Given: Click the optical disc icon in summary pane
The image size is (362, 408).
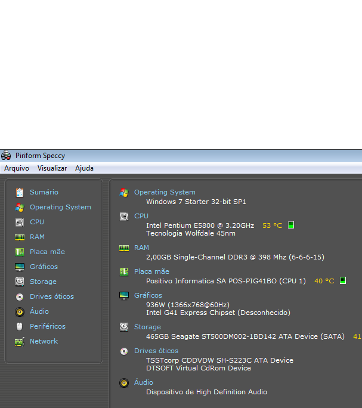Looking at the screenshot, I should tap(124, 351).
